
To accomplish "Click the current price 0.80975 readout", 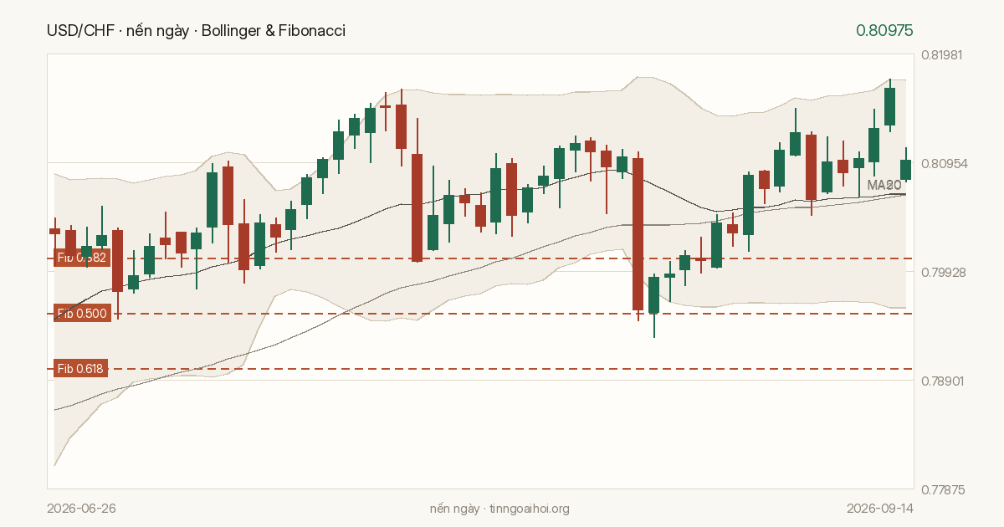I will [x=884, y=31].
